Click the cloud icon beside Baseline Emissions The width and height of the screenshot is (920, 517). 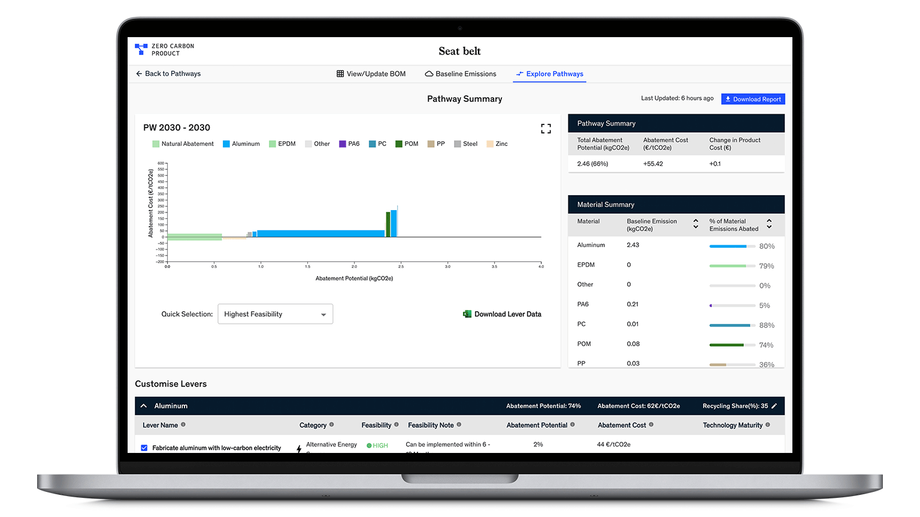pyautogui.click(x=429, y=74)
